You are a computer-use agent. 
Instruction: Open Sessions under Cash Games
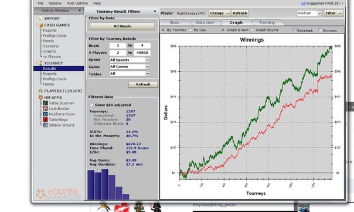(50, 46)
